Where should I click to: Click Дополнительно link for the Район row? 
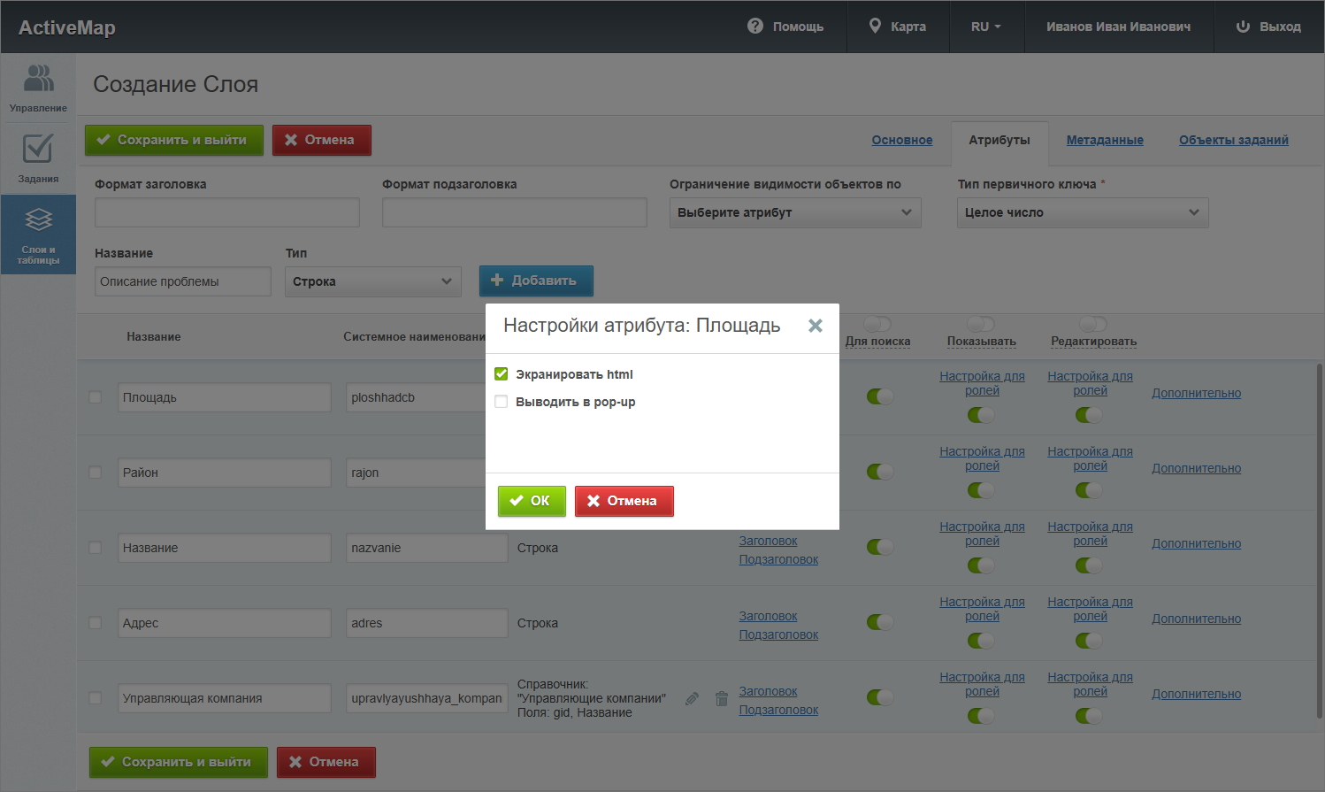point(1196,468)
